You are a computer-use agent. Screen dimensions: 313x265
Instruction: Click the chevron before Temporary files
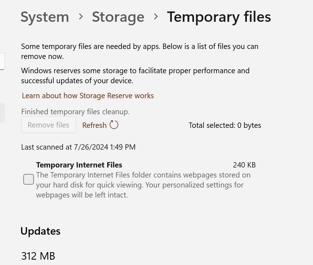156,16
